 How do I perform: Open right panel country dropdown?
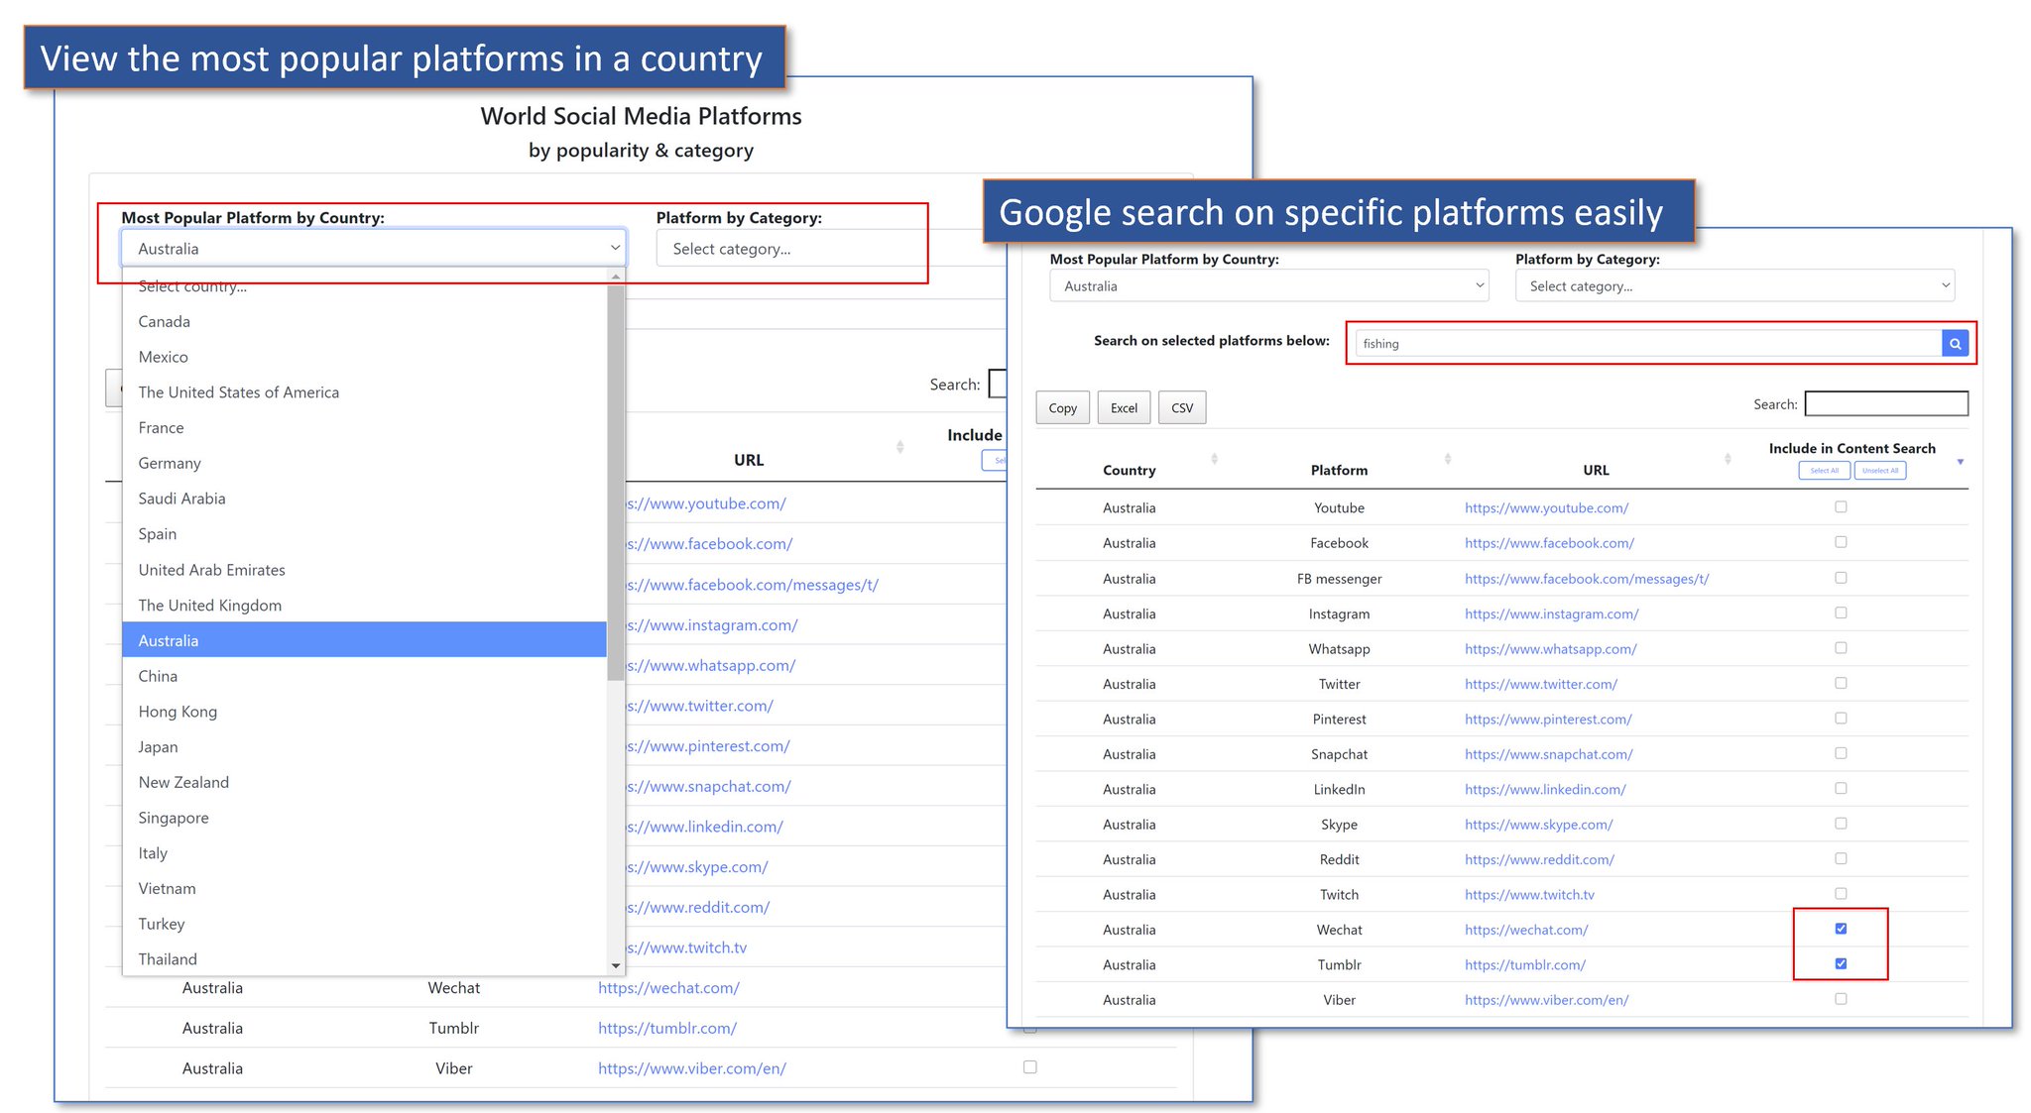click(1268, 286)
